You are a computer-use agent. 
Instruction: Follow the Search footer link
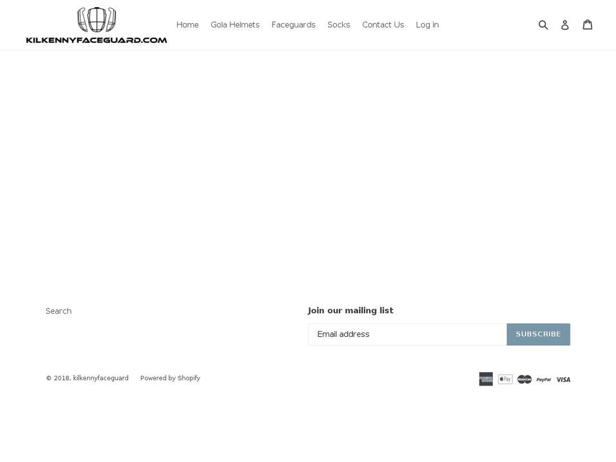[58, 311]
